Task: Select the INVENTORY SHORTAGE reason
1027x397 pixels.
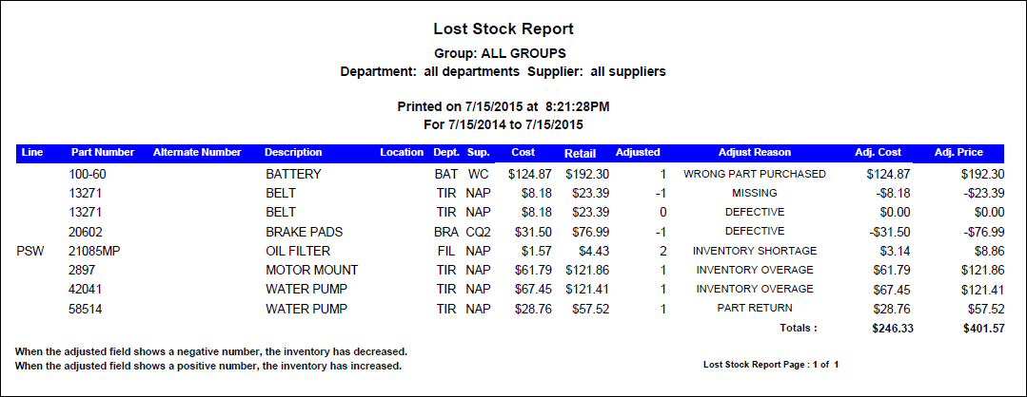Action: click(755, 251)
